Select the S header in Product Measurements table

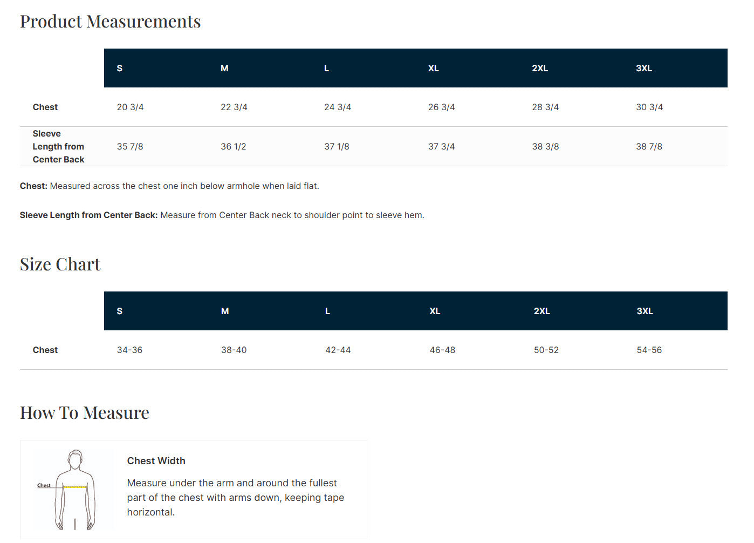pos(120,68)
